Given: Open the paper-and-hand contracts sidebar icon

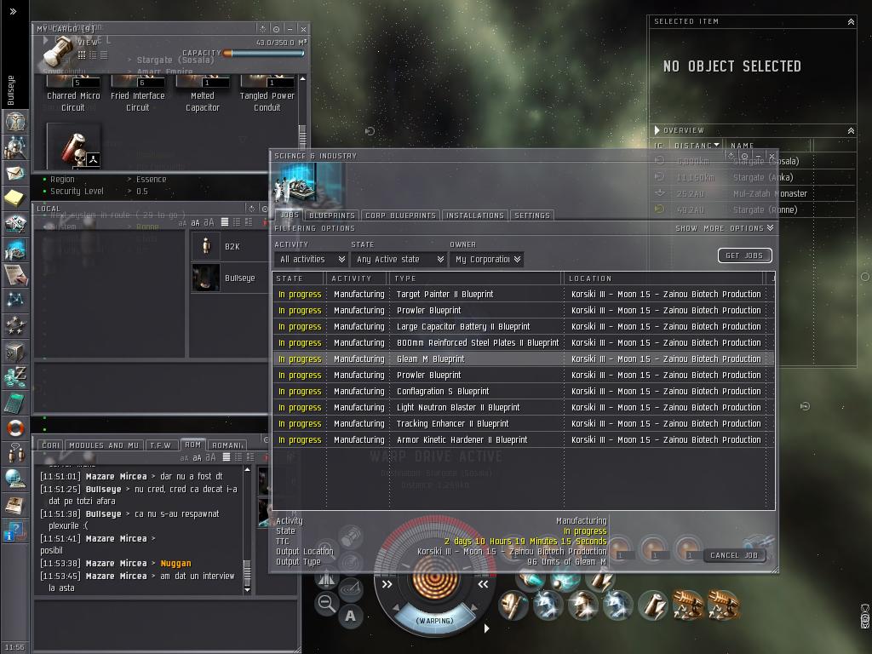Looking at the screenshot, I should coord(15,274).
